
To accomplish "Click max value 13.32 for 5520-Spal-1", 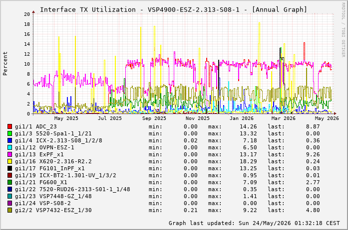I will tap(248, 133).
